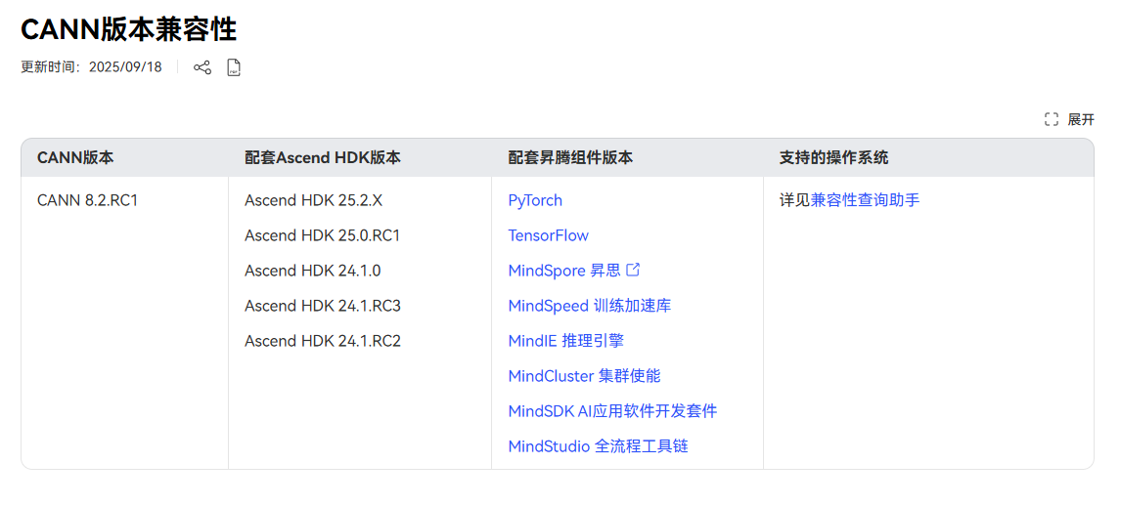Open the PyTorch link
The height and width of the screenshot is (505, 1121).
point(535,200)
